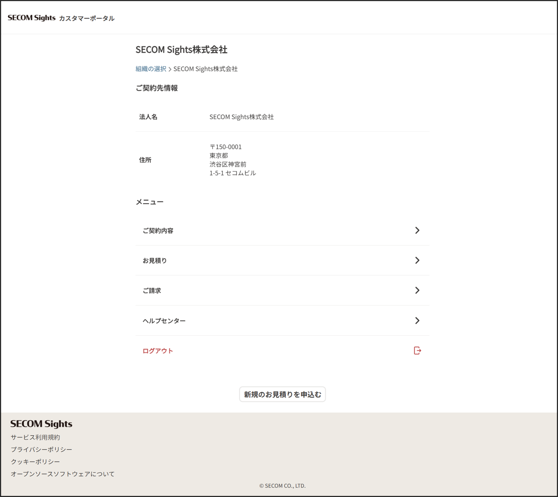Viewport: 558px width, 497px height.
Task: Click the logout door icon
Action: pyautogui.click(x=417, y=351)
